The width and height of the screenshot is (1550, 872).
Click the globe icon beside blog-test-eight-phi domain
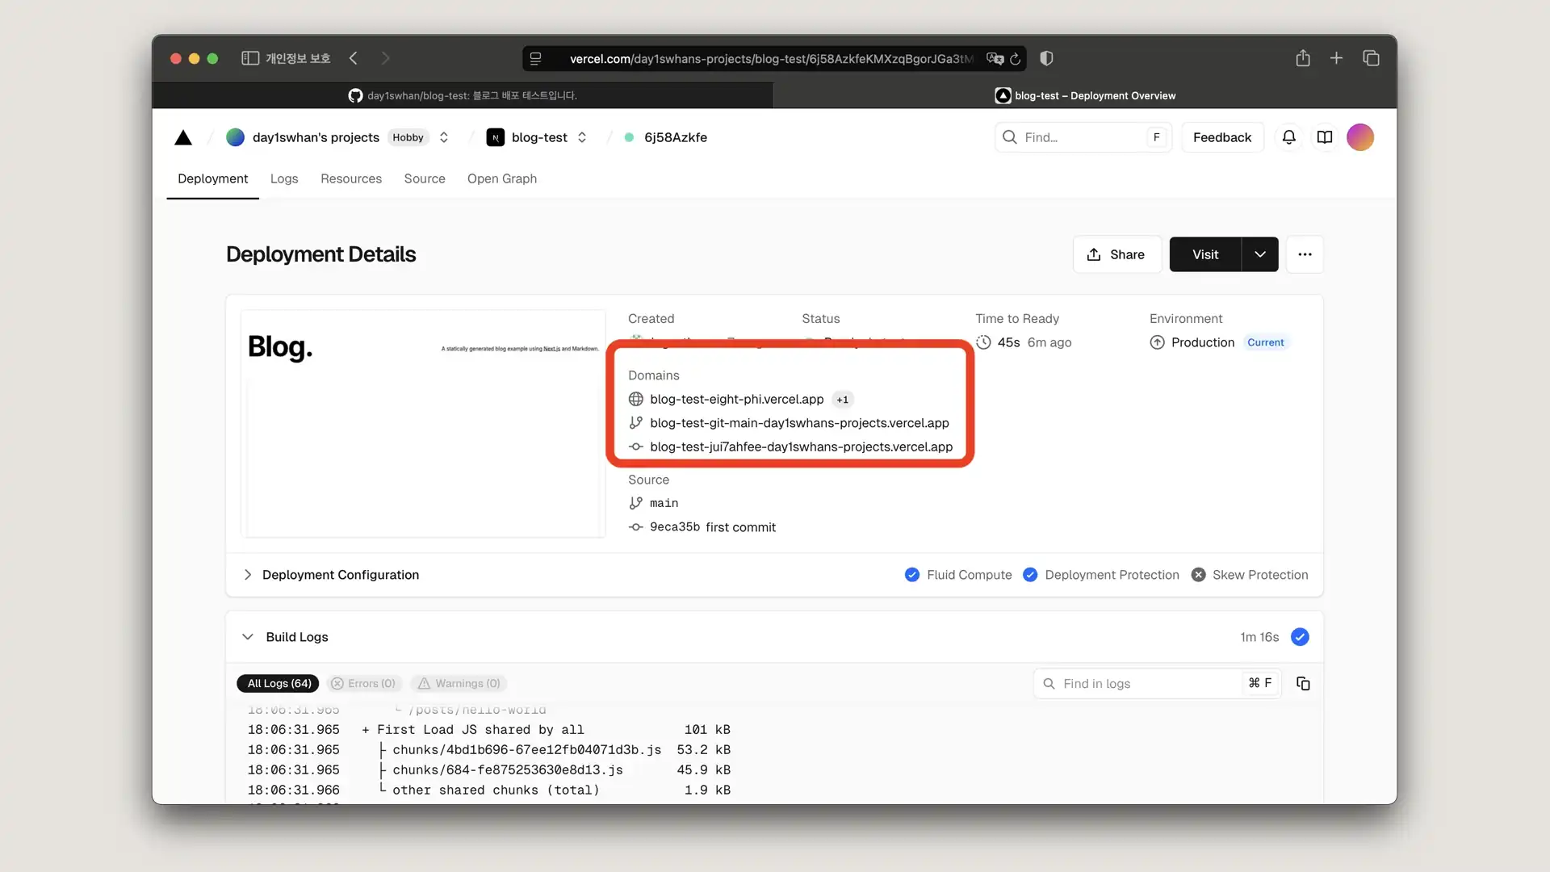pyautogui.click(x=636, y=400)
